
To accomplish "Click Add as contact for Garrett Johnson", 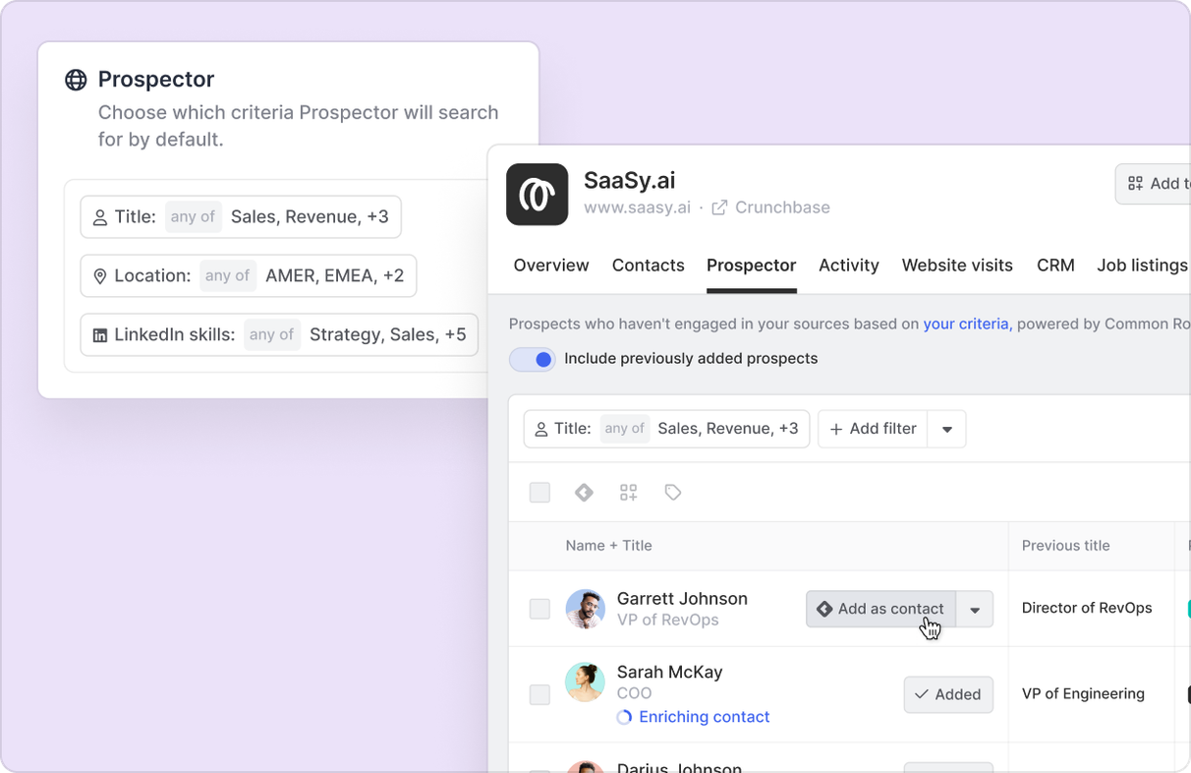I will pos(880,609).
